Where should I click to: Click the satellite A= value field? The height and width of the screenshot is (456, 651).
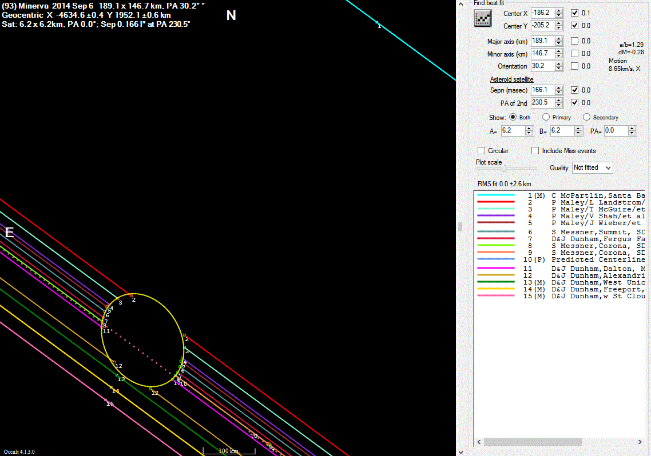click(x=513, y=131)
